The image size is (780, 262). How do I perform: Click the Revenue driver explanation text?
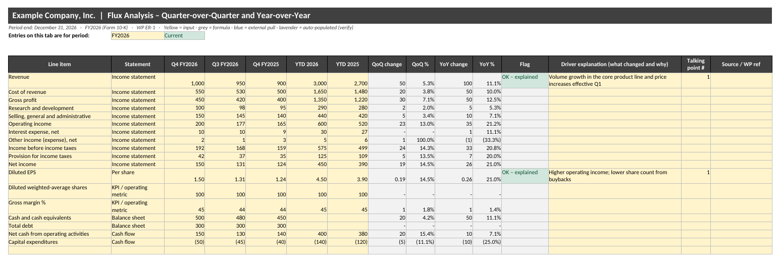click(x=615, y=81)
